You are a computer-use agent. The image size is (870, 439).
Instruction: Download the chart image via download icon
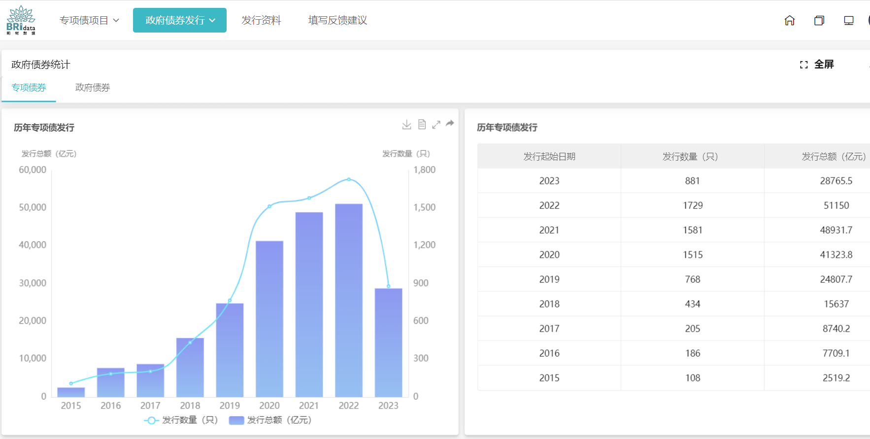406,124
